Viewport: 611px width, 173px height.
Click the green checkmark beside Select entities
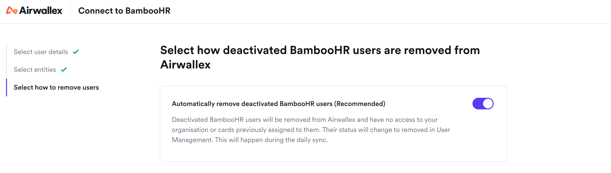coord(64,70)
